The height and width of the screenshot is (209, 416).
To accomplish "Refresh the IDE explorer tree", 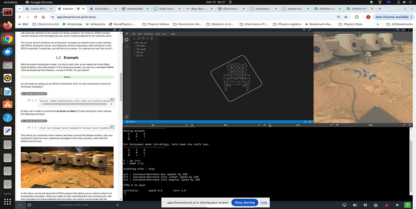I will (x=147, y=38).
